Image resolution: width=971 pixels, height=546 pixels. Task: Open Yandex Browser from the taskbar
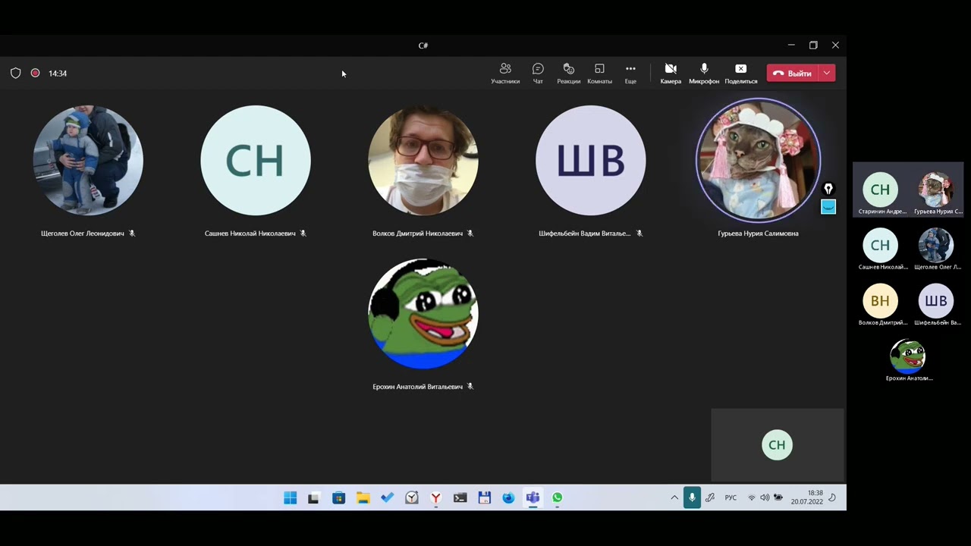(435, 497)
